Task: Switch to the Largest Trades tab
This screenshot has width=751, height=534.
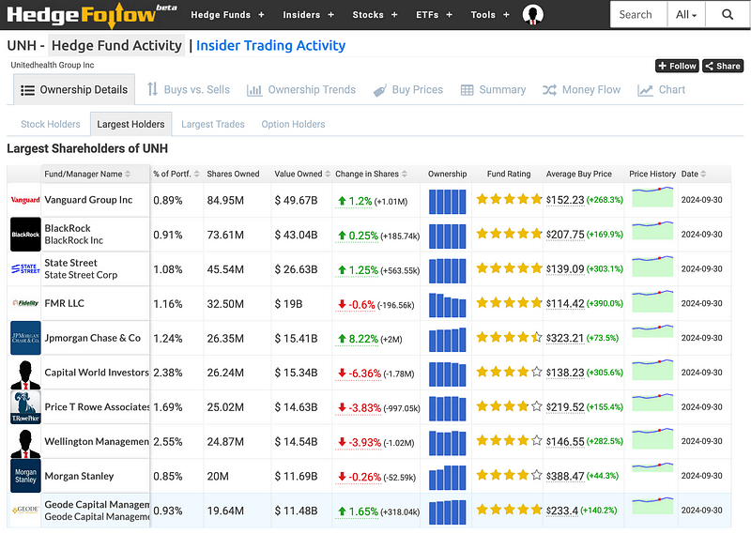Action: tap(213, 124)
